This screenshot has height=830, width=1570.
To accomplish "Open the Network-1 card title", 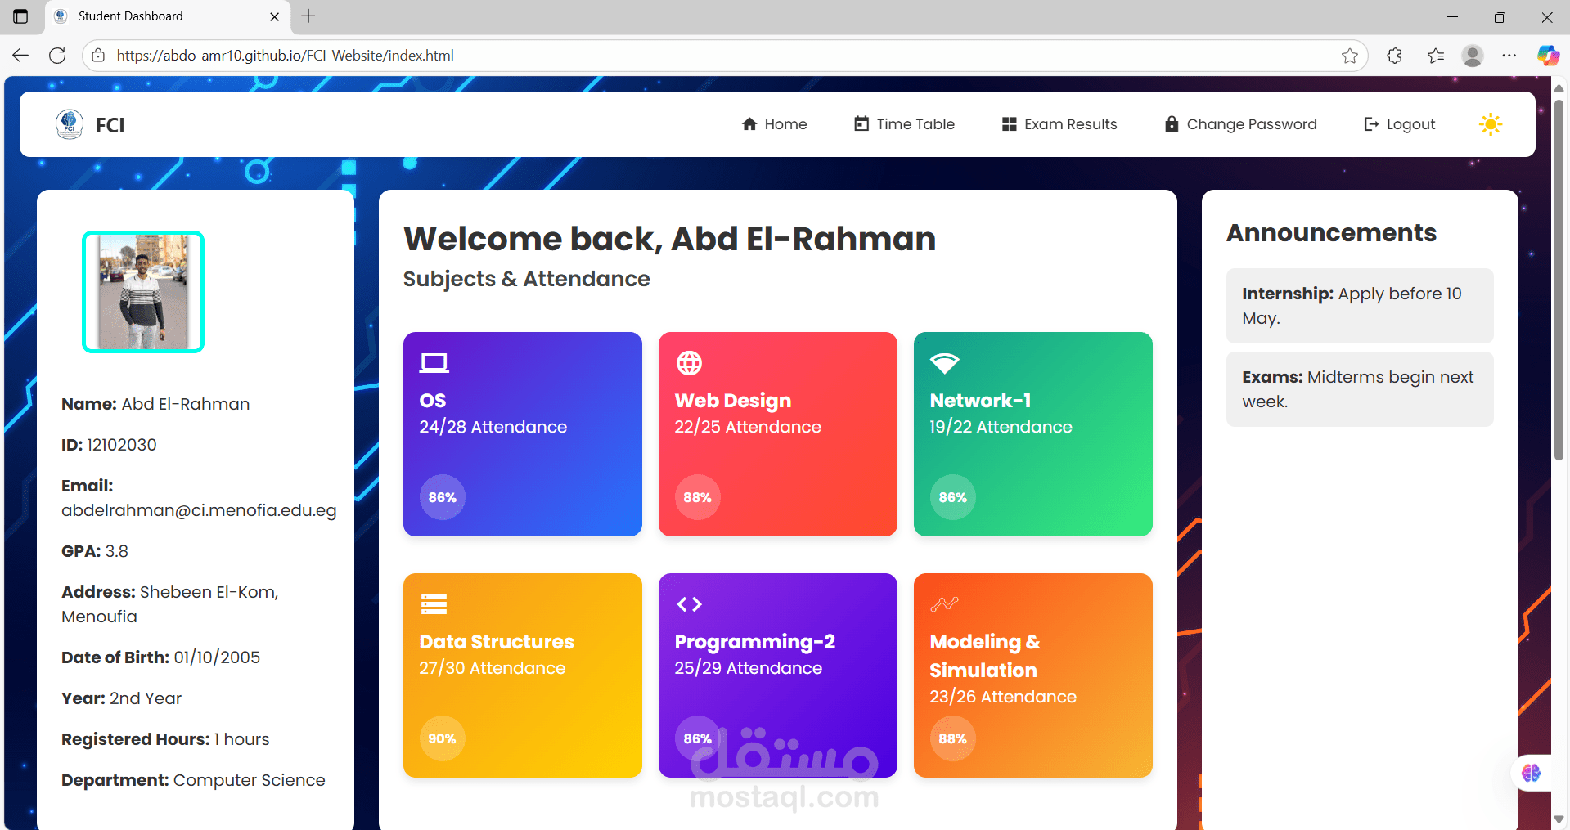I will point(980,401).
